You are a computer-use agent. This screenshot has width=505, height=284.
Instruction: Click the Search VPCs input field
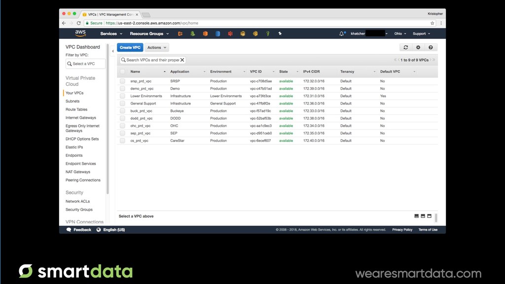point(153,60)
